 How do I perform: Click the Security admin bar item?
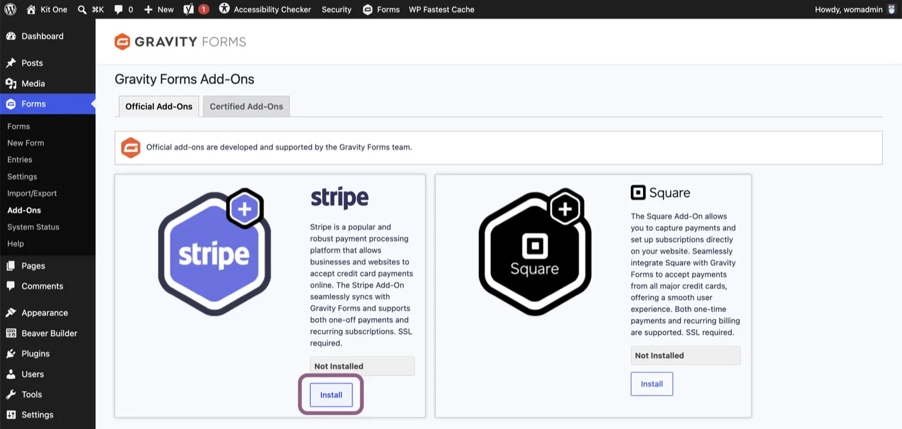point(336,9)
